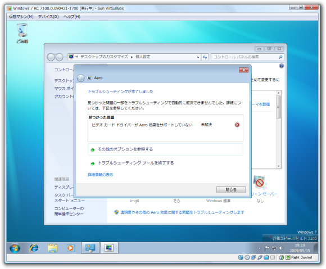
Task: Click the VirtualBox mouse integration status icon
Action: click(281, 258)
